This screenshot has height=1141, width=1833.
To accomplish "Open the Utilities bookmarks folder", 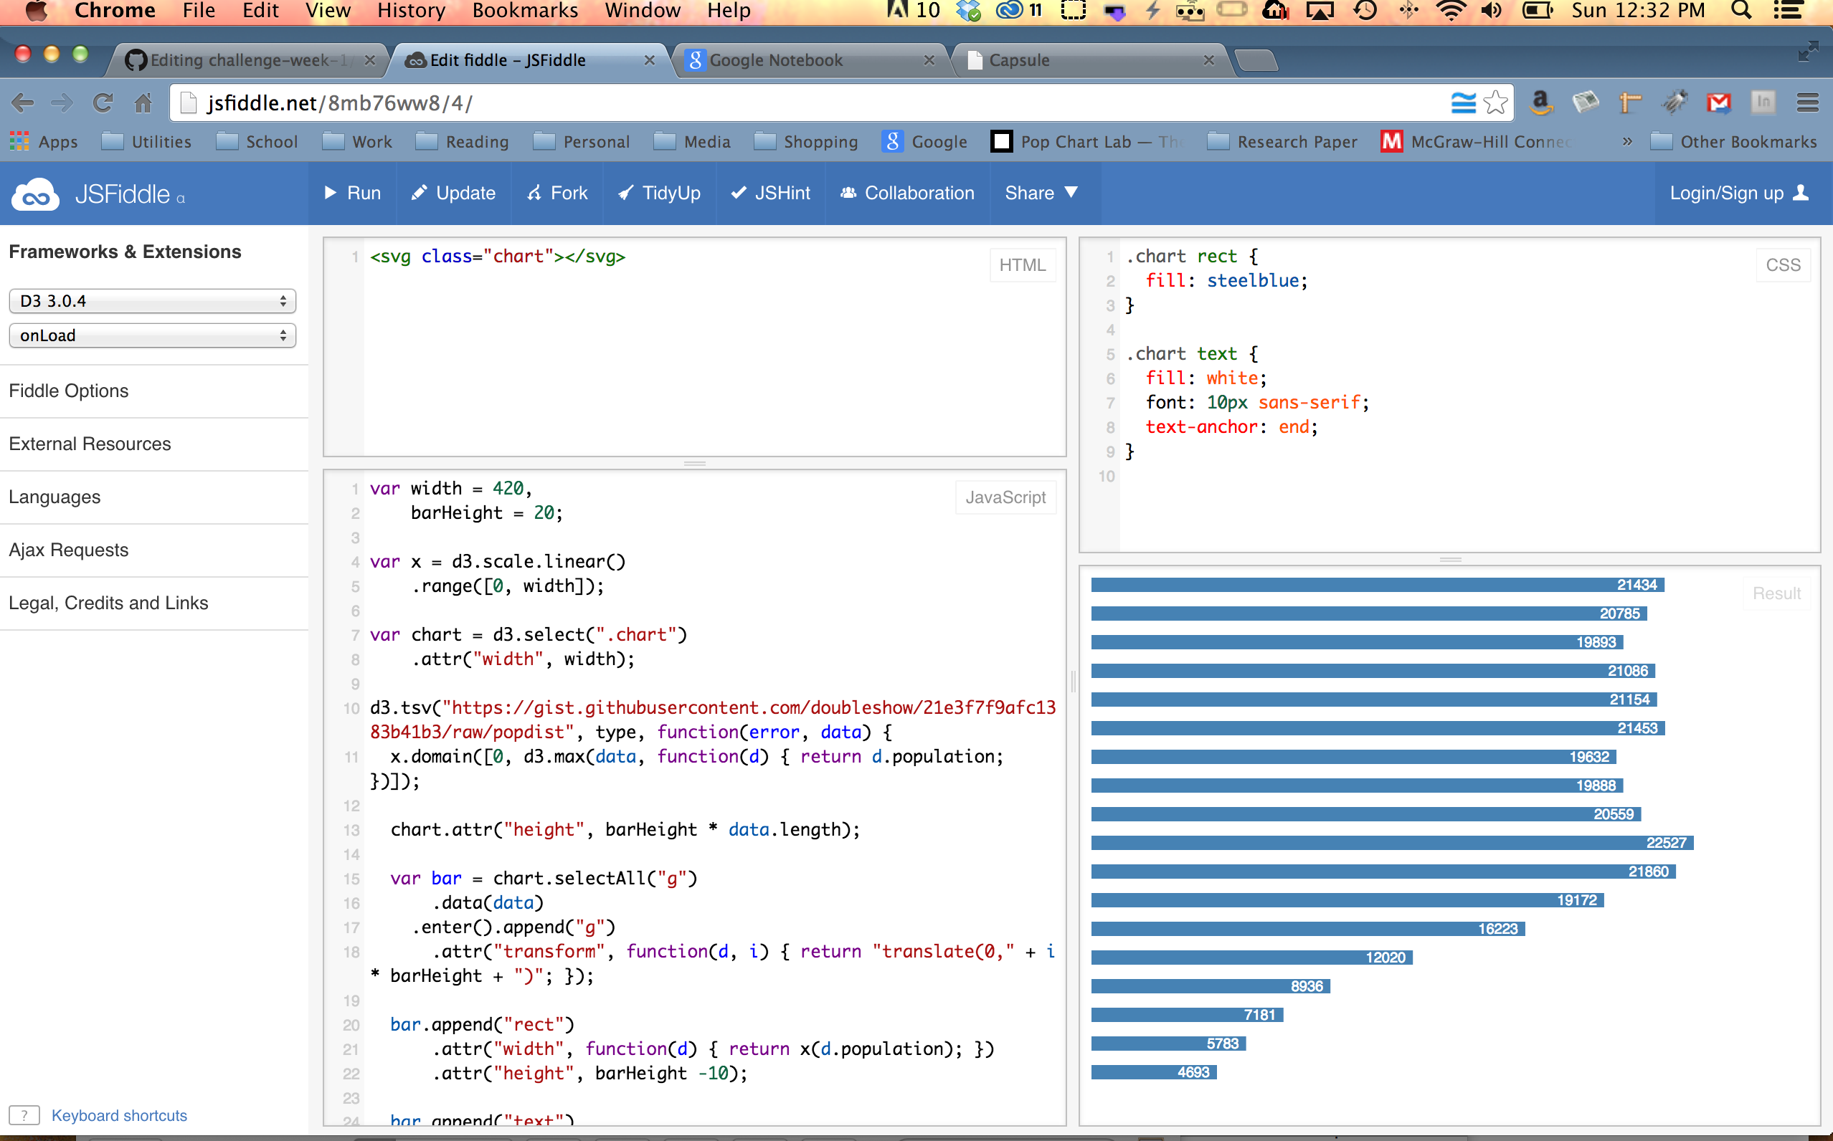I will pos(146,142).
